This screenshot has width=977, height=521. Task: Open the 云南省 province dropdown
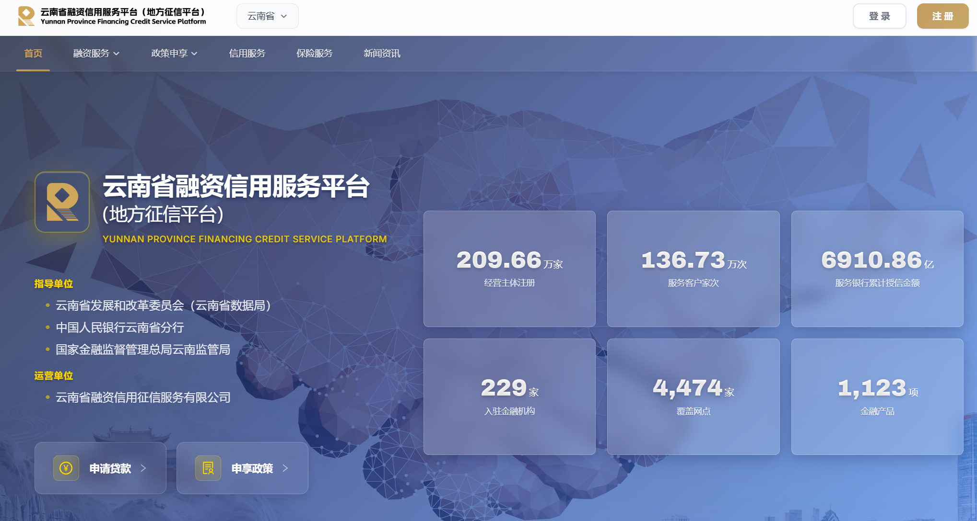[x=268, y=16]
